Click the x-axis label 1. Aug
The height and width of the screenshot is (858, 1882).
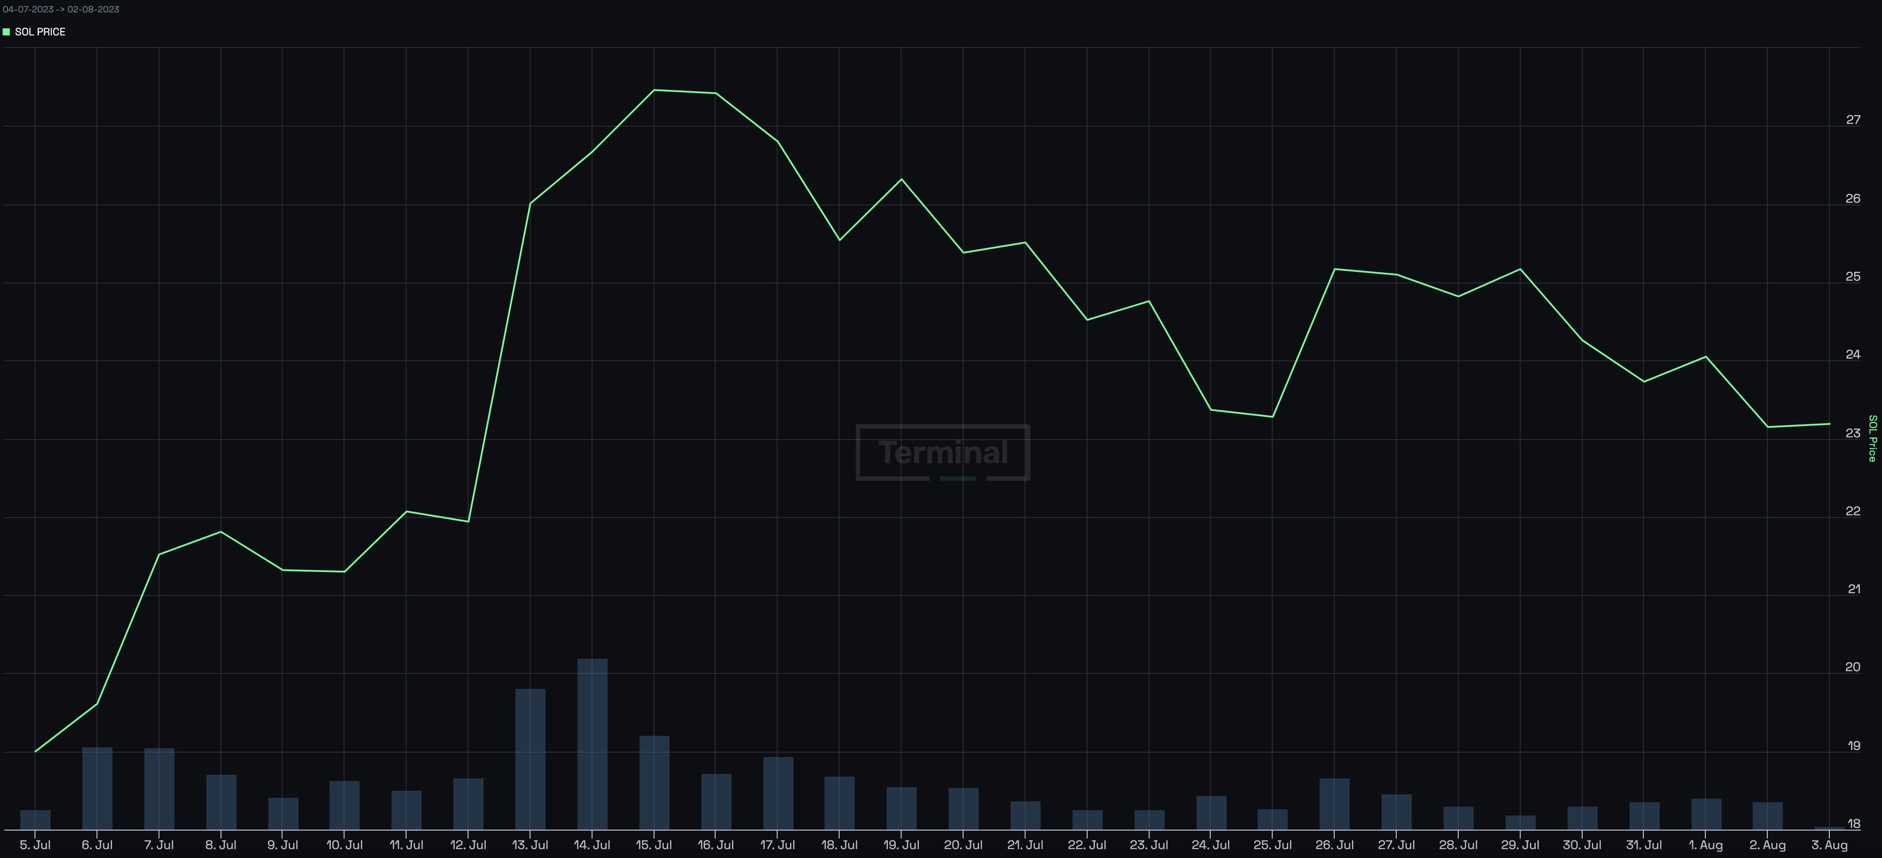[x=1706, y=845]
